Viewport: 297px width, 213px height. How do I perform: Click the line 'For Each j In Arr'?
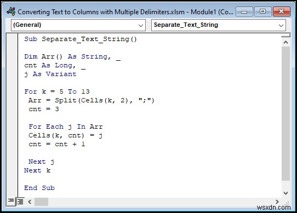66,126
